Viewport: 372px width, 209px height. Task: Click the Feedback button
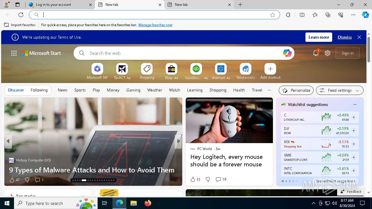(x=351, y=192)
